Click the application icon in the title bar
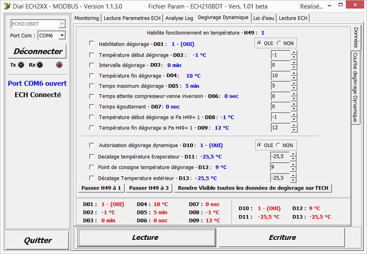This screenshot has width=367, height=254. click(7, 6)
